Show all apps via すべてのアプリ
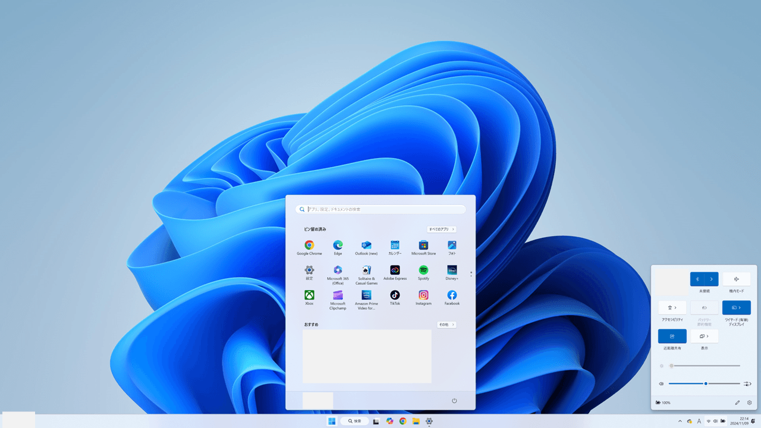The width and height of the screenshot is (761, 428). (442, 229)
